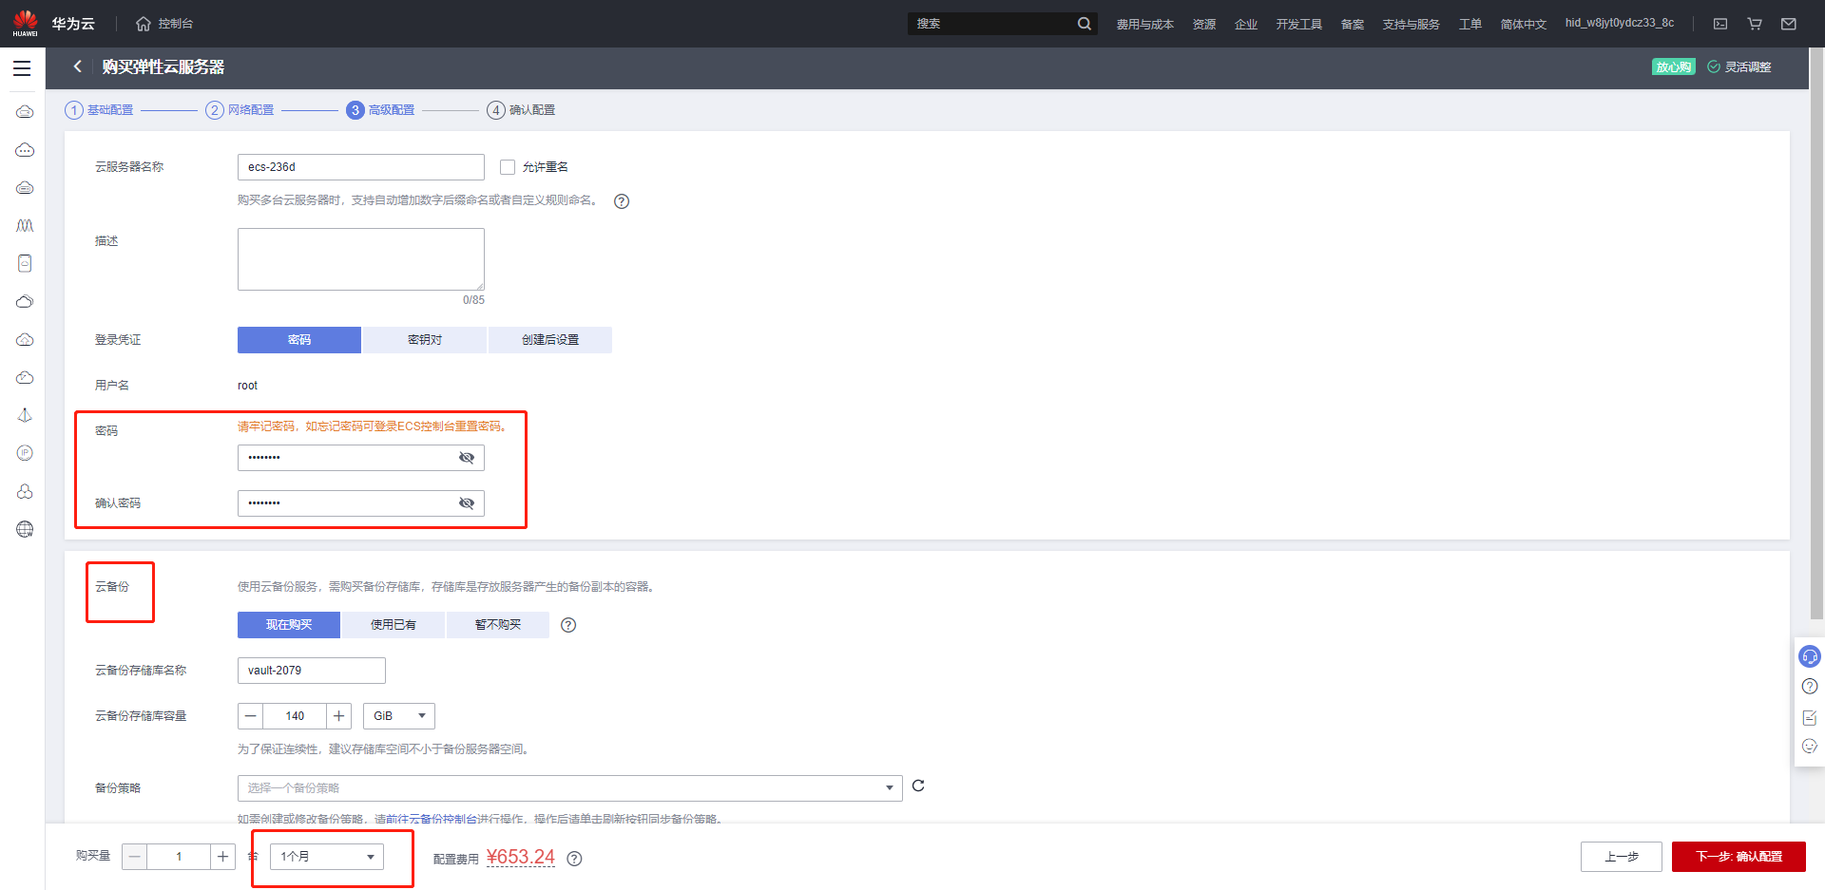The height and width of the screenshot is (890, 1825).
Task: Click the search magnifier icon
Action: (x=1084, y=24)
